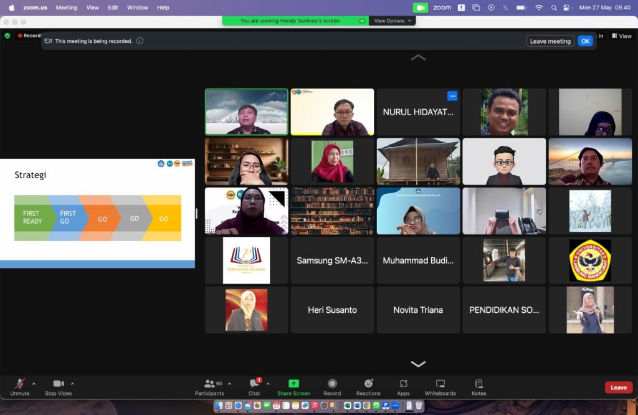The height and width of the screenshot is (415, 638).
Task: Open the Apps icon
Action: (403, 384)
